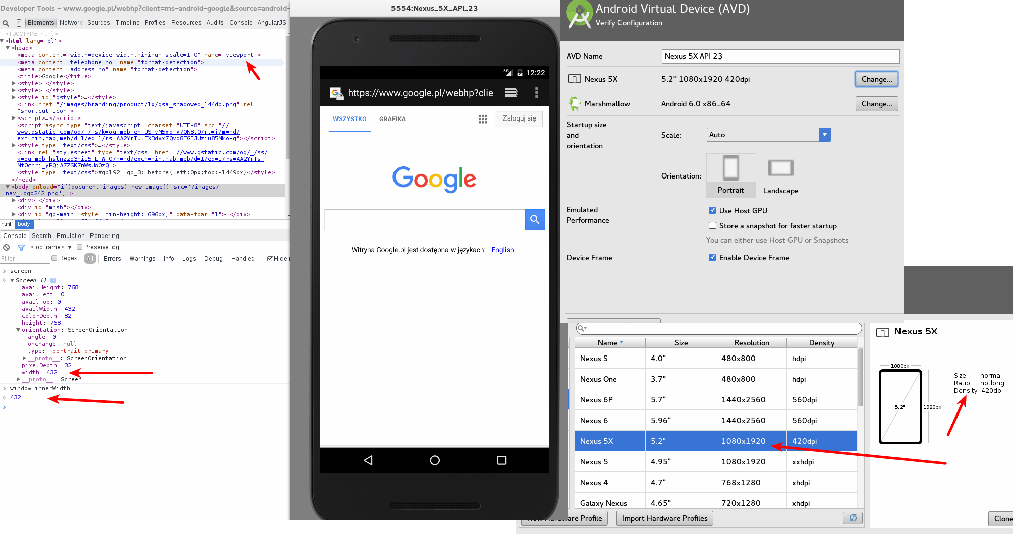Open the Google apps grid icon
The width and height of the screenshot is (1013, 534).
coord(483,119)
